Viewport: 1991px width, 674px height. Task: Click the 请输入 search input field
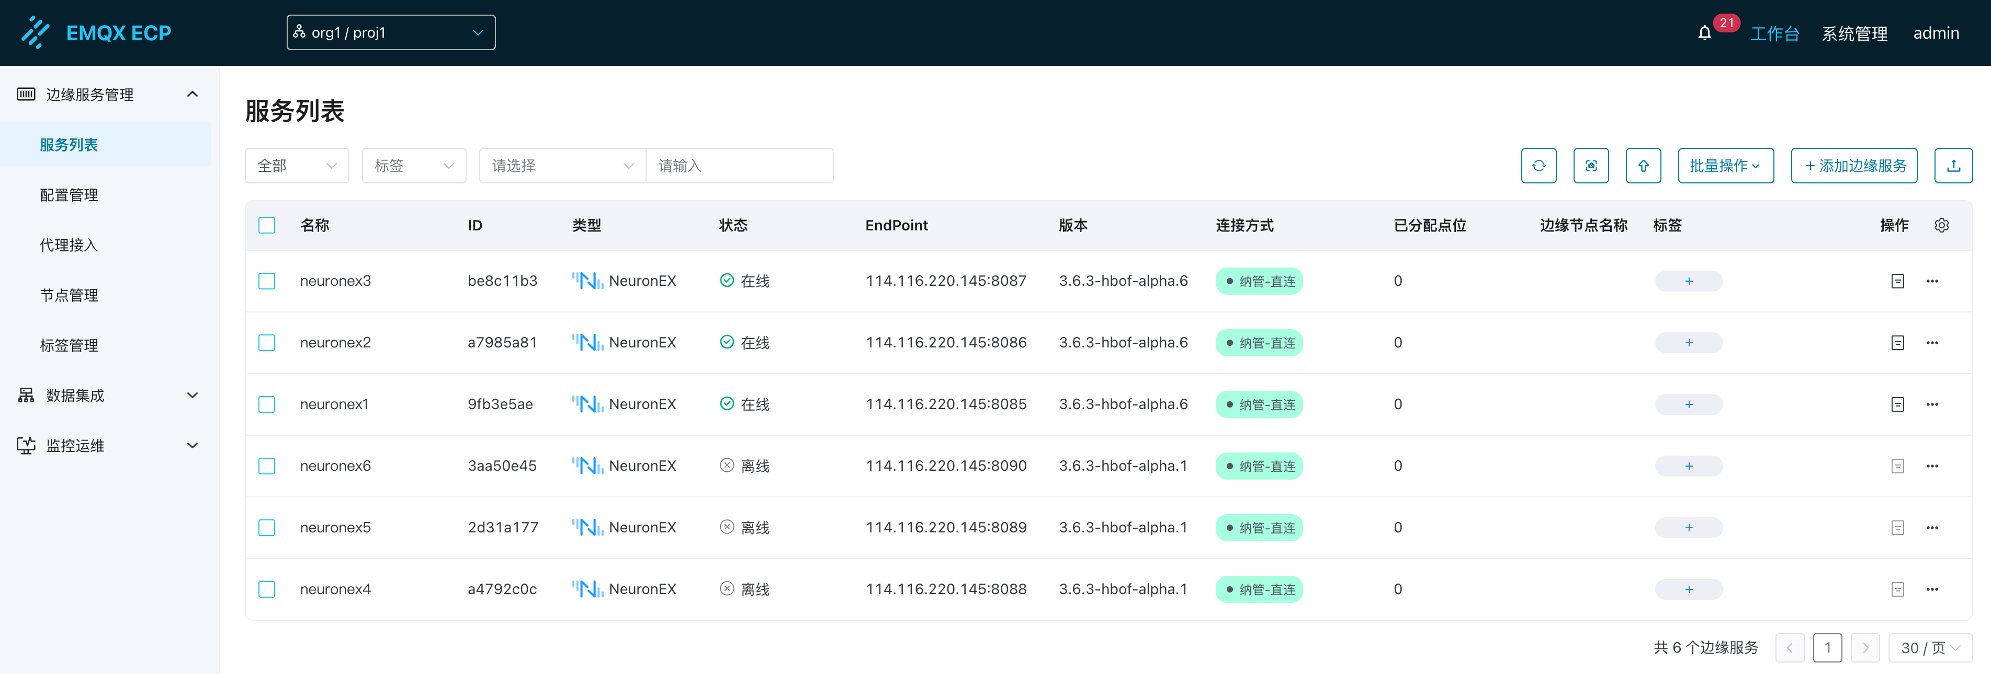tap(739, 166)
